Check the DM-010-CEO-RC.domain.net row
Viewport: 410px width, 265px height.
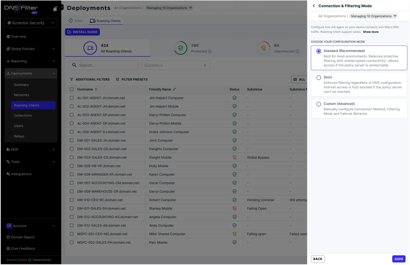(x=72, y=200)
